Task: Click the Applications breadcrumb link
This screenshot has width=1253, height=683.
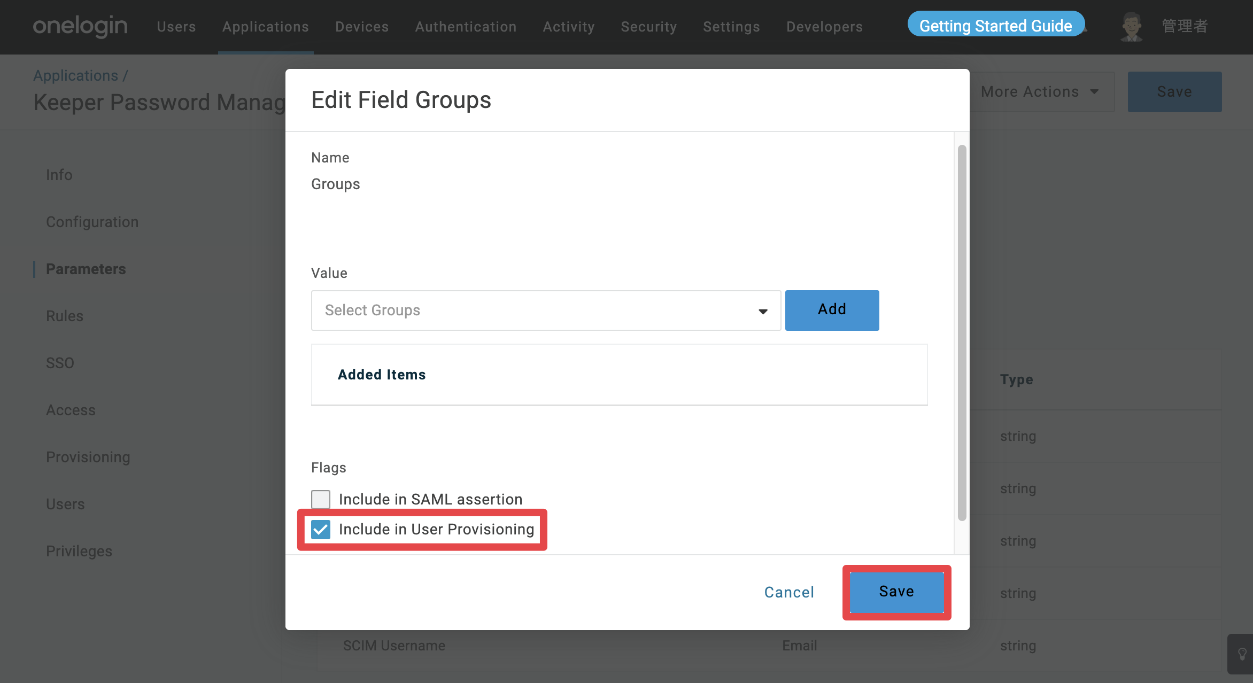Action: (x=75, y=76)
